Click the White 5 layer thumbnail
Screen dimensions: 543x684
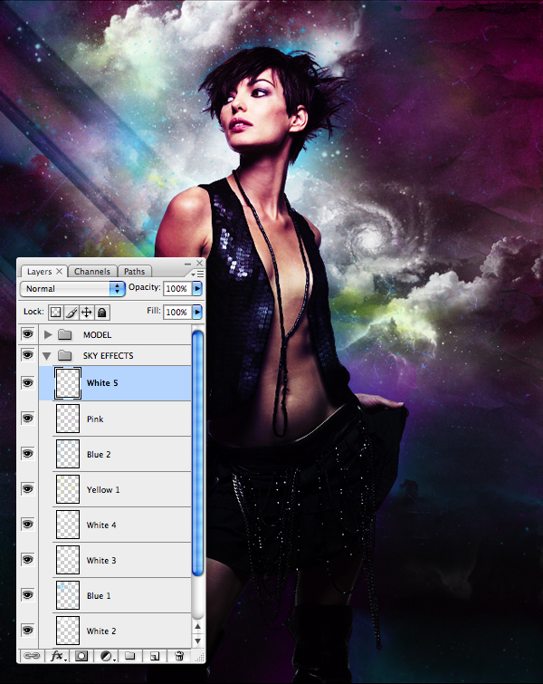click(x=68, y=383)
